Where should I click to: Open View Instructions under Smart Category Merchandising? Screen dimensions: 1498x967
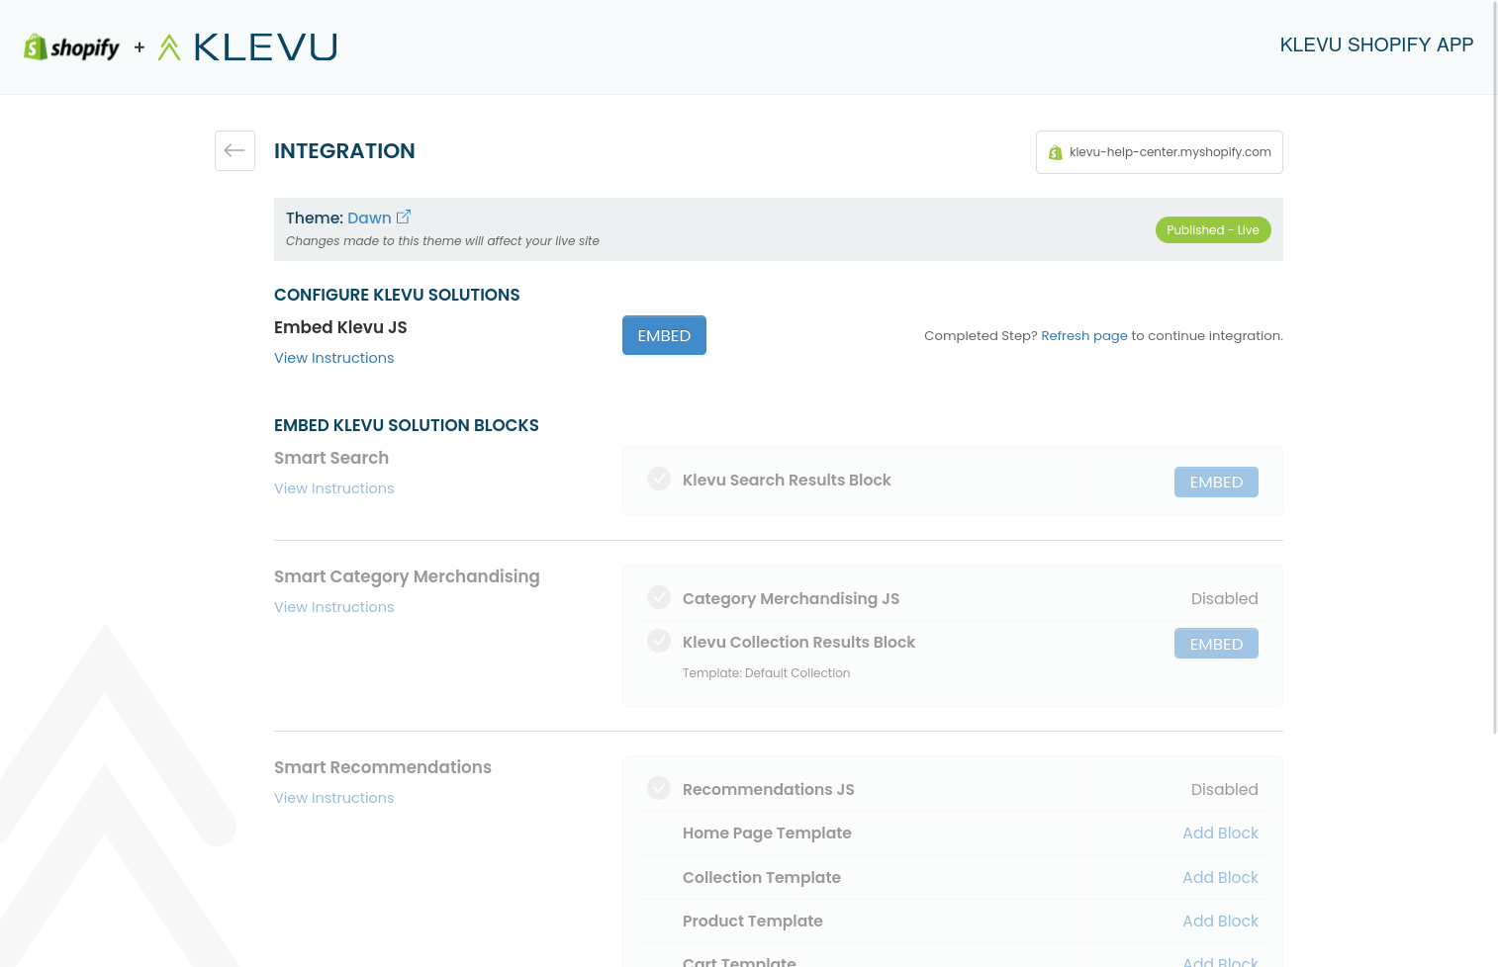point(333,607)
